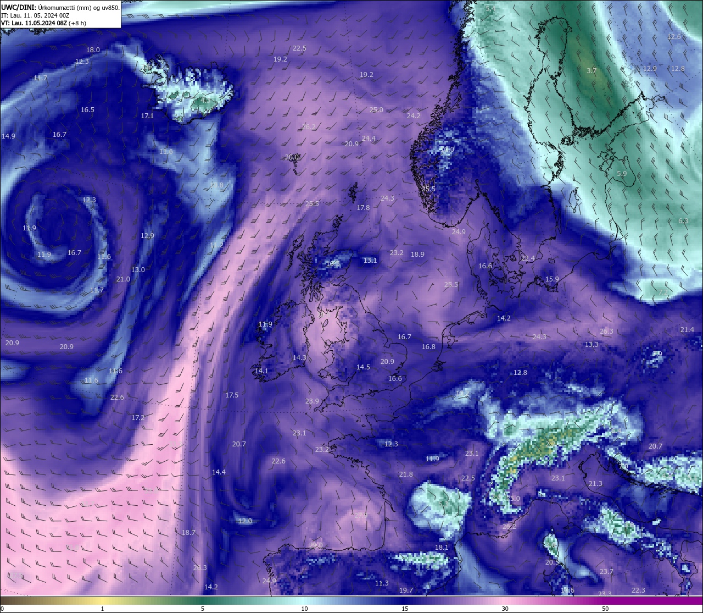Click the '16.5' map value

(87, 110)
